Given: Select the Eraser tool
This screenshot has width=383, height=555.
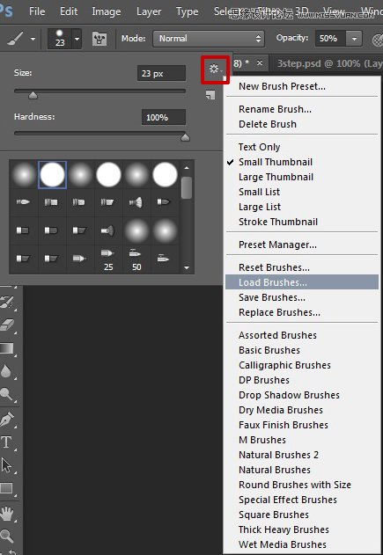Looking at the screenshot, I should pyautogui.click(x=7, y=325).
